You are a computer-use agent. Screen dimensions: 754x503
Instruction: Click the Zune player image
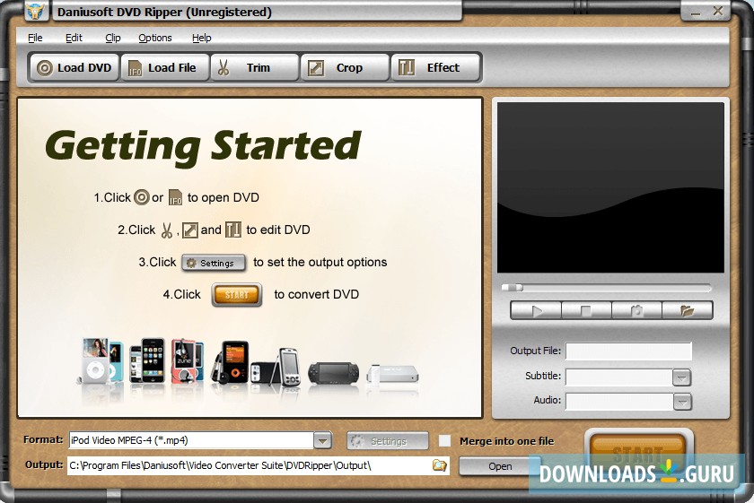coord(188,361)
